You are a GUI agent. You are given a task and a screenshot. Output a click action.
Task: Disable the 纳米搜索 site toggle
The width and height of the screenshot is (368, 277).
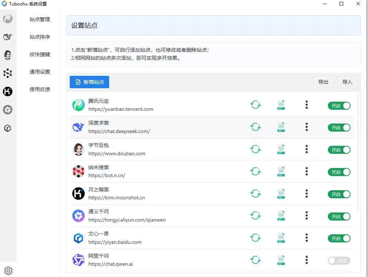pos(339,172)
